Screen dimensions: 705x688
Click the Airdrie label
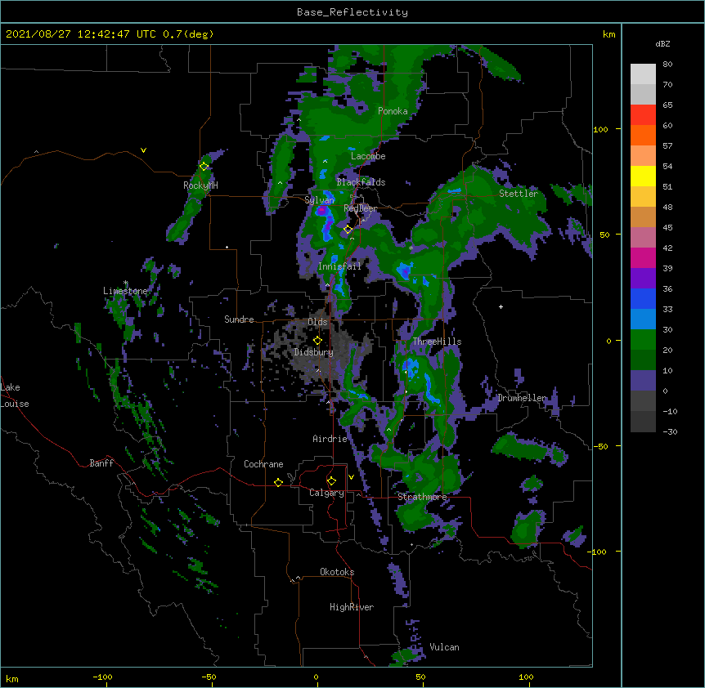[x=330, y=439]
